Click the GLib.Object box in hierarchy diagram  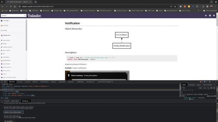(122, 35)
